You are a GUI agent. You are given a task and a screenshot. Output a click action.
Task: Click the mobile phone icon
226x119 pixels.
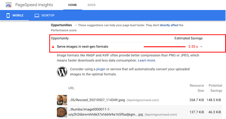pyautogui.click(x=8, y=16)
